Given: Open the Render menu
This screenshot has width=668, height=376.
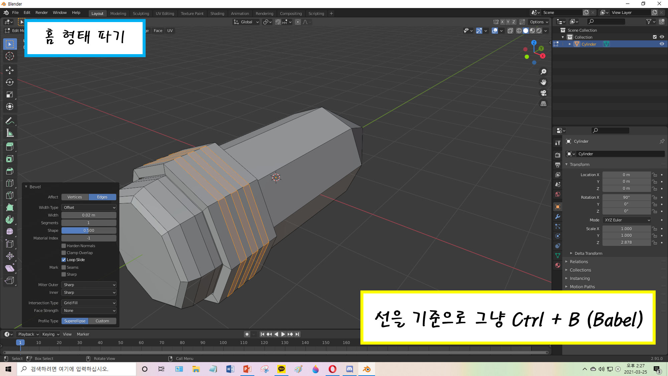Looking at the screenshot, I should click(41, 12).
